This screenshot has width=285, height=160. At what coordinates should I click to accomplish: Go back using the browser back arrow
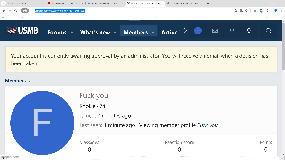coord(4,11)
